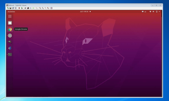Screen dimensions: 169x101
Task: Switch to full screen with the toolbar icon
Action: tap(52, 8)
